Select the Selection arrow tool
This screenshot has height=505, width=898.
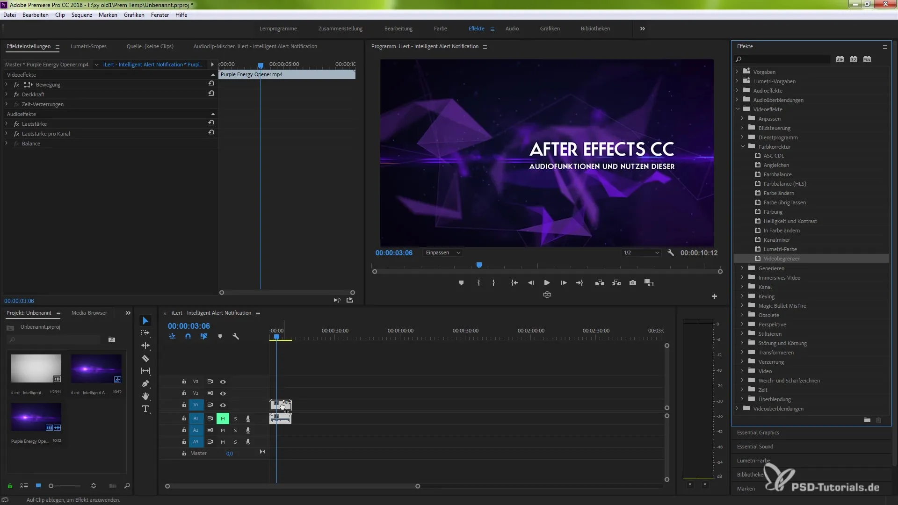[145, 321]
